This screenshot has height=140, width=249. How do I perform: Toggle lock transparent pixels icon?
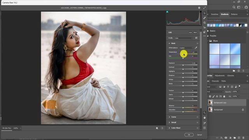[x=210, y=96]
